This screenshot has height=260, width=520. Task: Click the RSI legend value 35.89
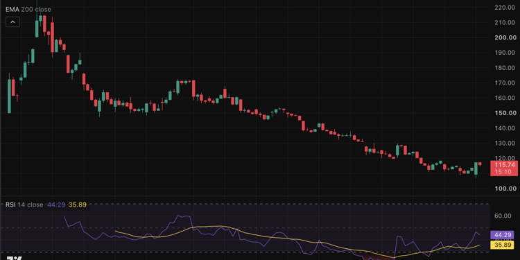click(77, 205)
